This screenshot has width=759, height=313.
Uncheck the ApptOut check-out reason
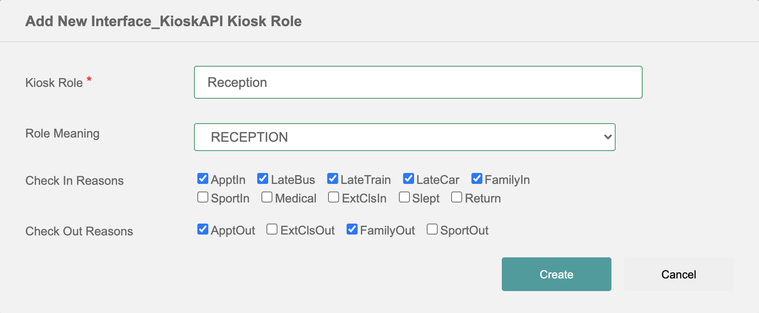click(x=203, y=229)
